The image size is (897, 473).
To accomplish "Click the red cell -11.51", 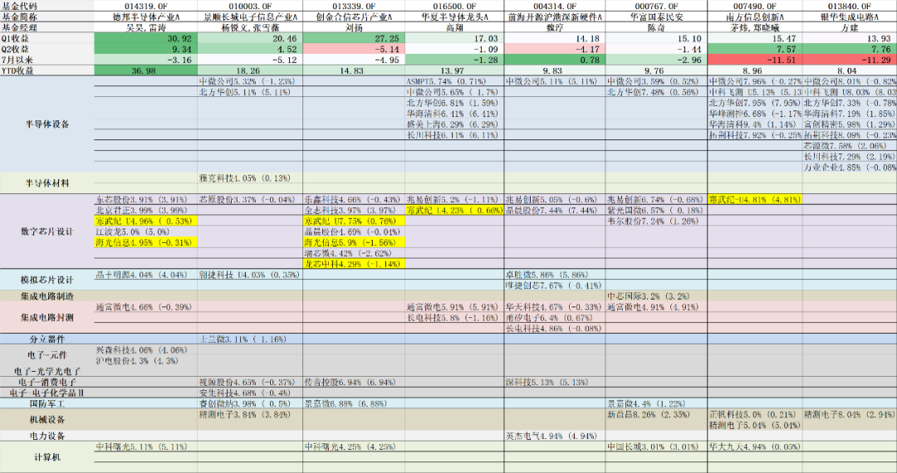I will coord(755,60).
